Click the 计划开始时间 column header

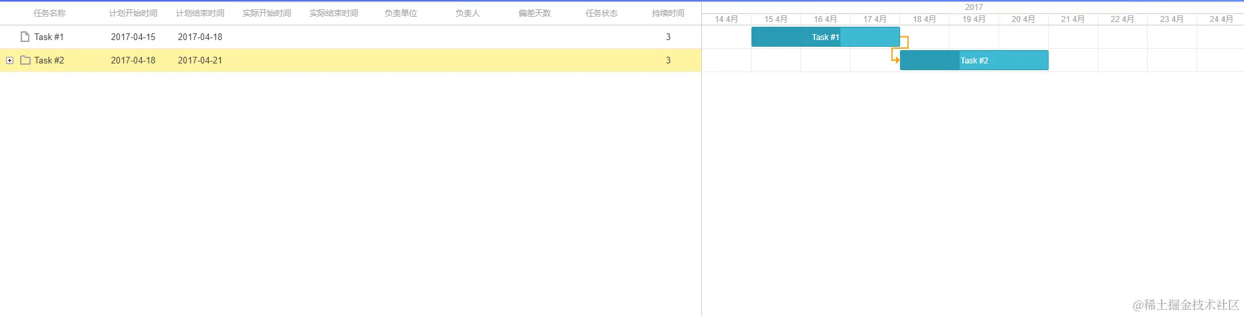point(133,13)
